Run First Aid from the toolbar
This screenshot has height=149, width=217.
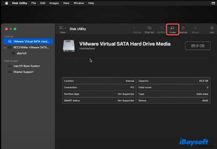(x=149, y=30)
